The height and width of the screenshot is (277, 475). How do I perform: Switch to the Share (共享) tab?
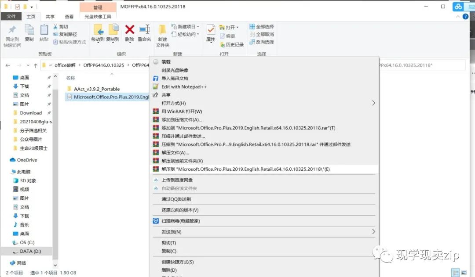point(50,16)
